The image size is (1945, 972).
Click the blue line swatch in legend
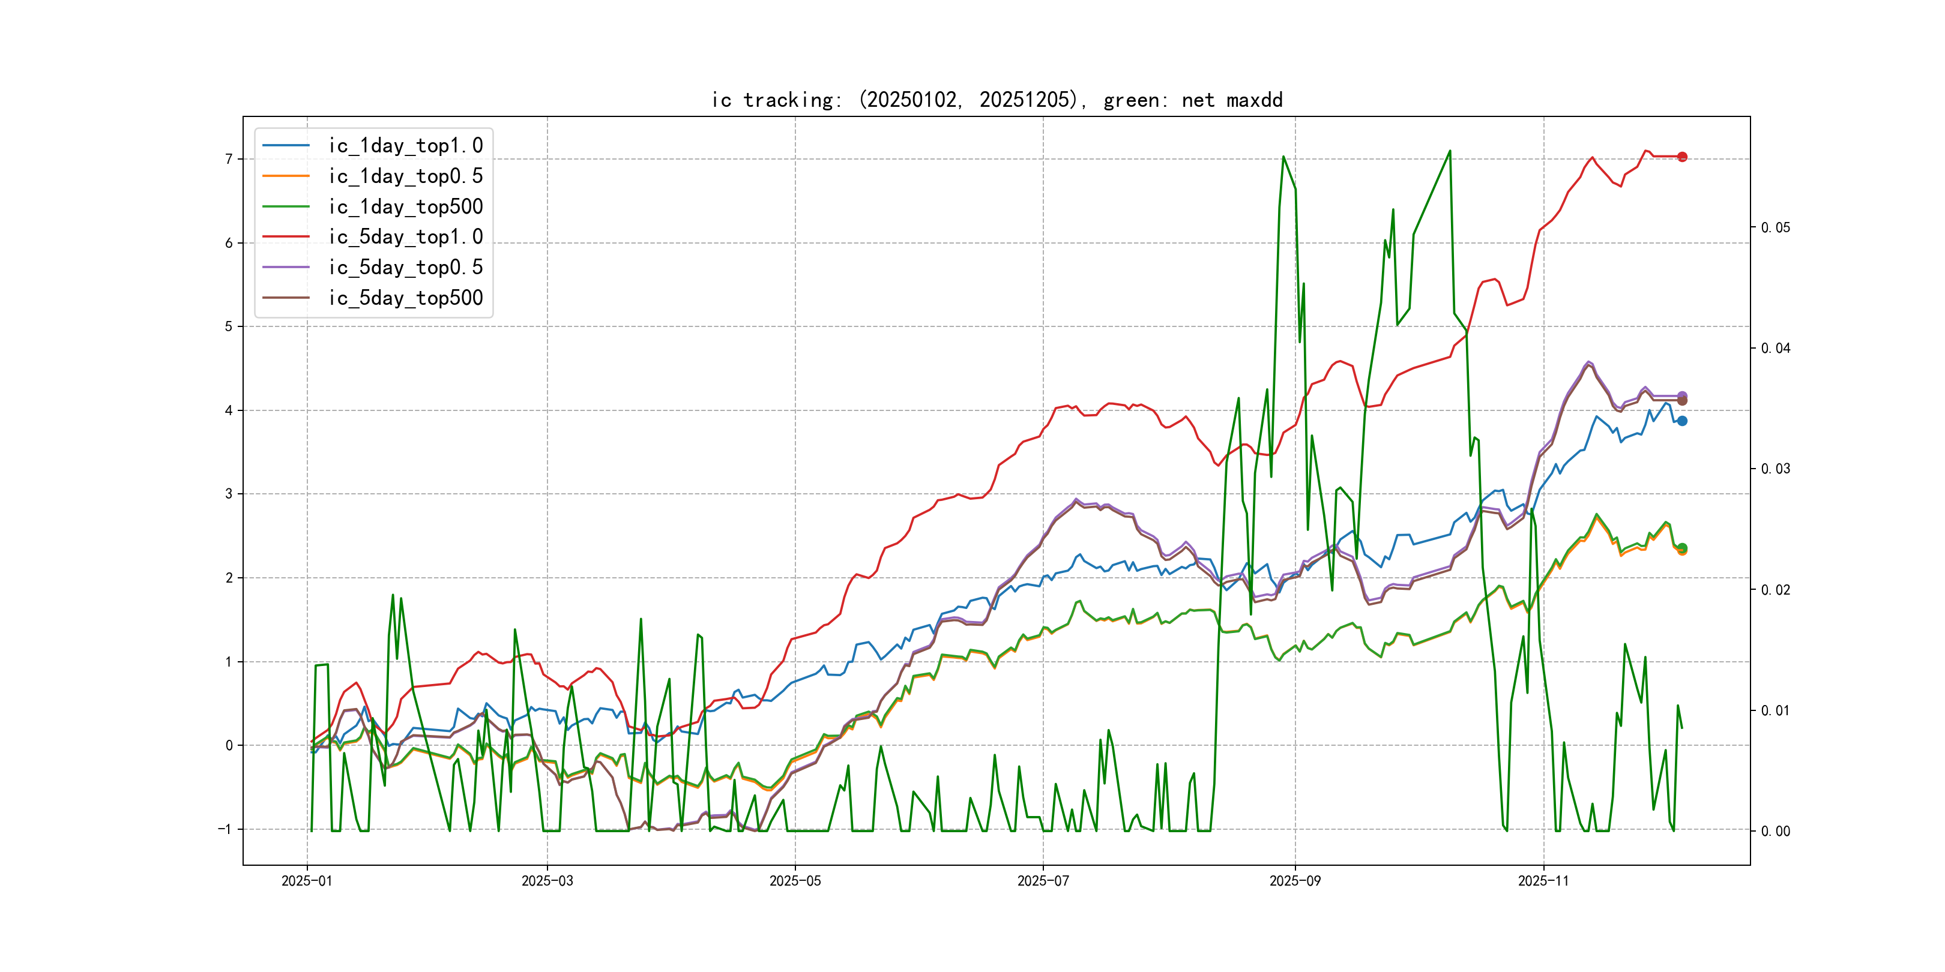pos(286,146)
